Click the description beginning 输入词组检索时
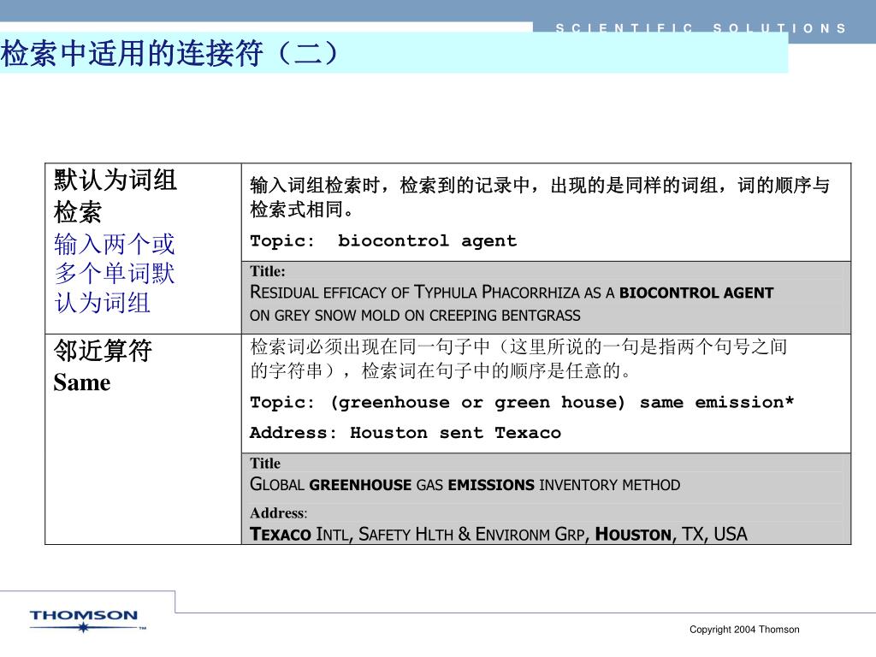876x657 pixels. [x=540, y=197]
